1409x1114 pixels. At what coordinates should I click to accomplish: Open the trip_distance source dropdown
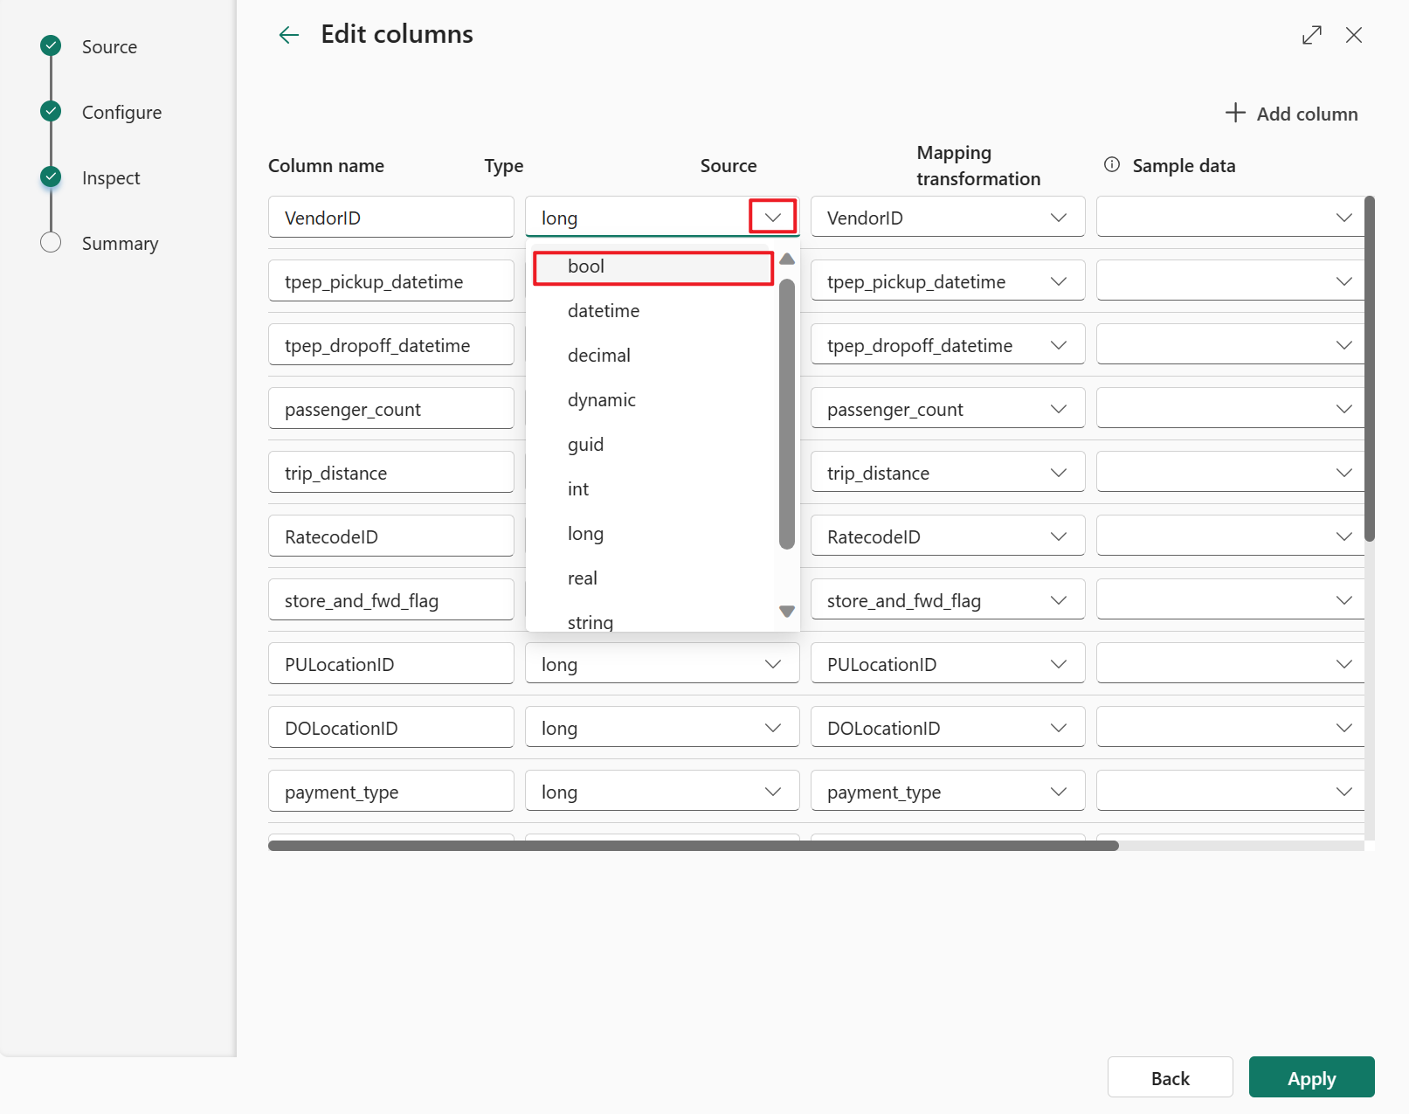tap(948, 472)
